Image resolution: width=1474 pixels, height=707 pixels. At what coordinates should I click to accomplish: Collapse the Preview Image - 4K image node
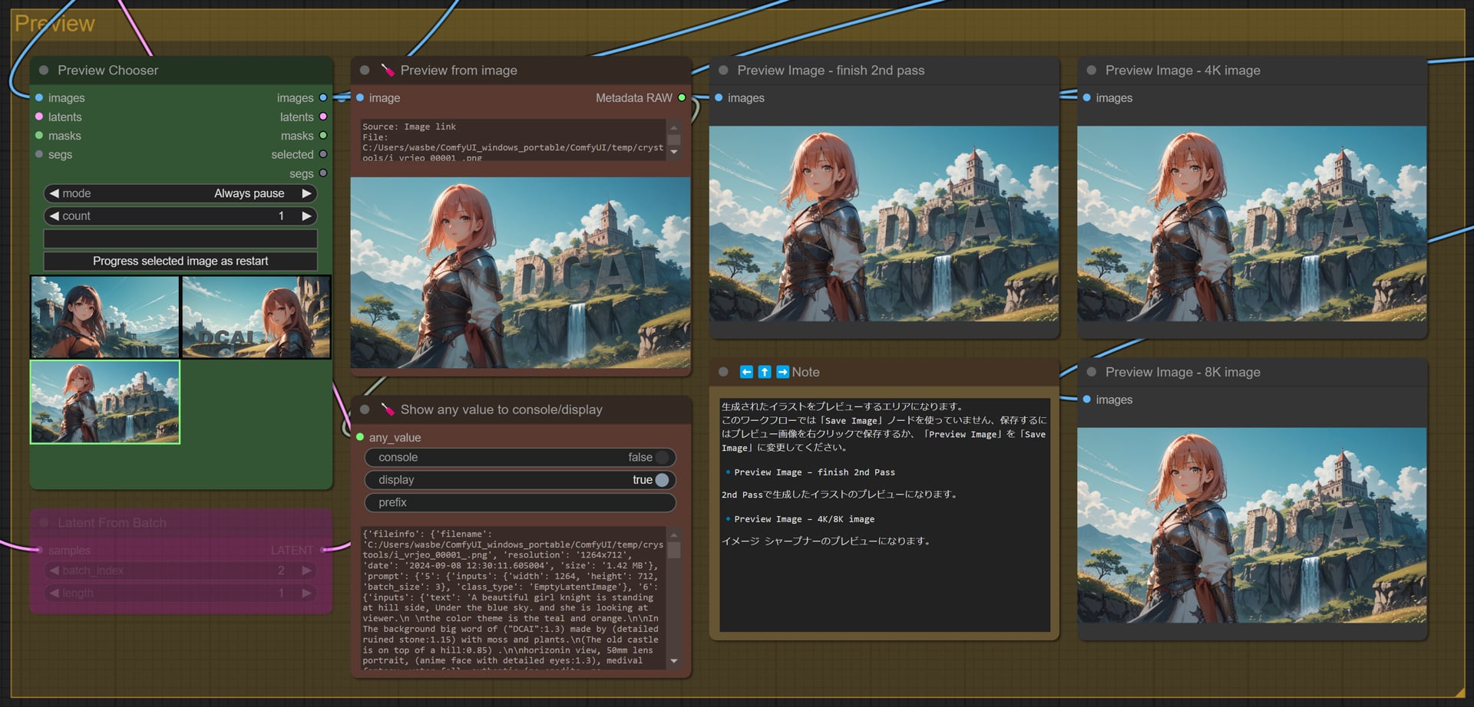click(x=1091, y=71)
